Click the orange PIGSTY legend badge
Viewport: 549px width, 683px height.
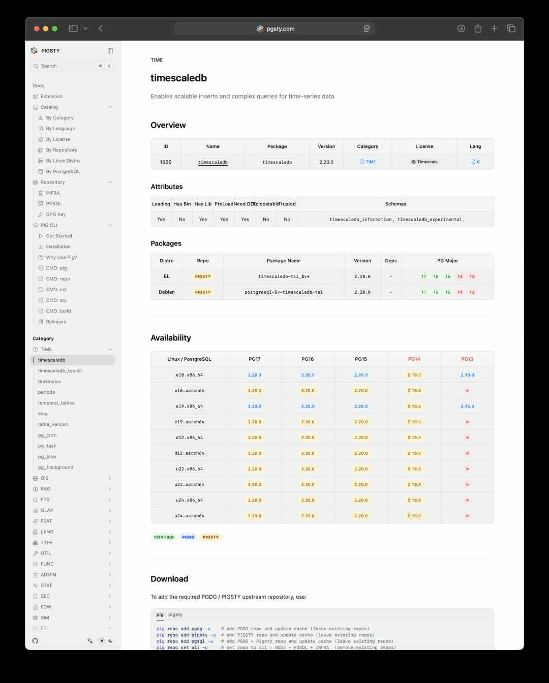(x=210, y=537)
